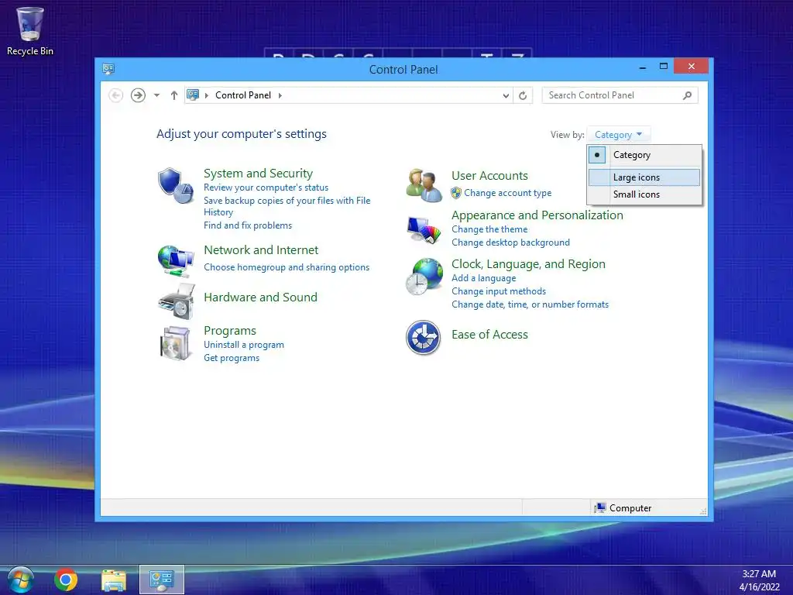Open the Recycle Bin on desktop
The width and height of the screenshot is (793, 595).
(30, 31)
